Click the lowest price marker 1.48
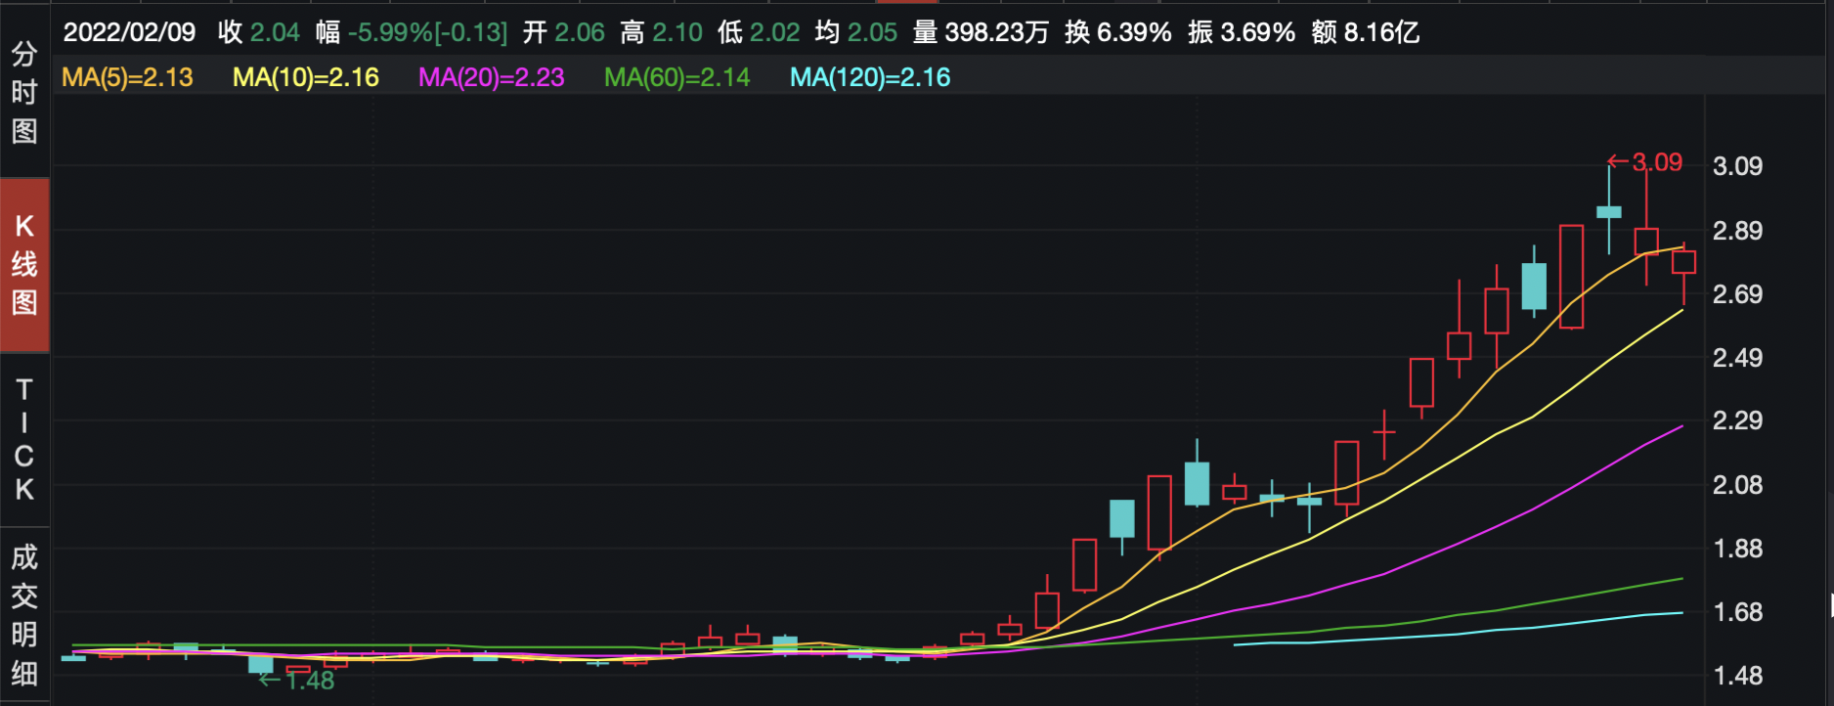Image resolution: width=1834 pixels, height=706 pixels. (297, 681)
